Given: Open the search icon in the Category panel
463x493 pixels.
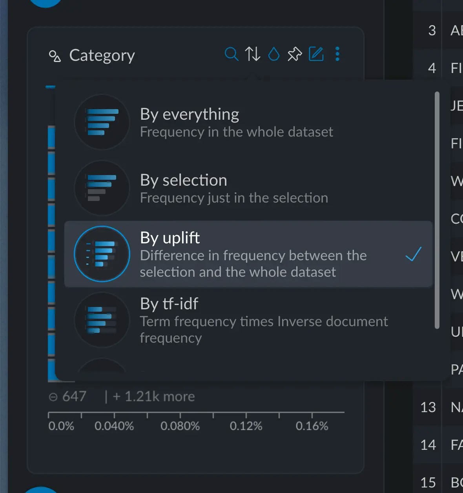Looking at the screenshot, I should coord(231,55).
